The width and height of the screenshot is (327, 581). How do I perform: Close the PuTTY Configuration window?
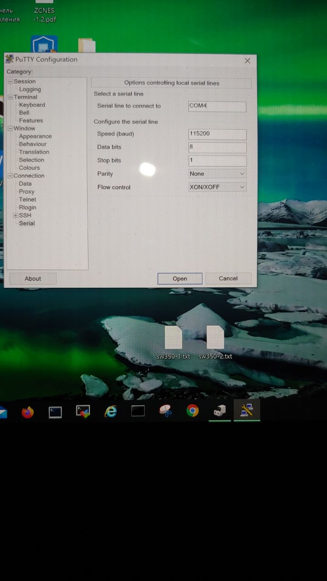[248, 61]
